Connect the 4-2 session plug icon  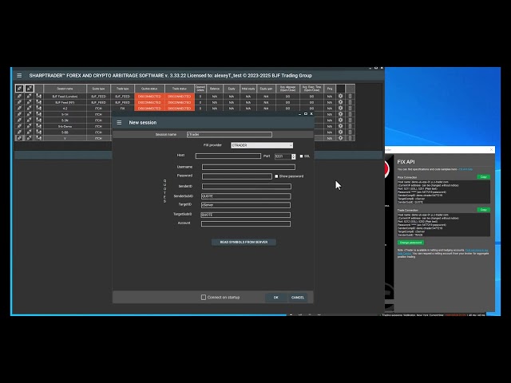pyautogui.click(x=19, y=109)
